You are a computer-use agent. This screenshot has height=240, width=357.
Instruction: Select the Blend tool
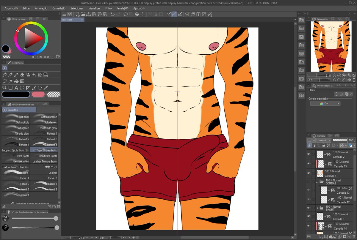[x=40, y=75]
